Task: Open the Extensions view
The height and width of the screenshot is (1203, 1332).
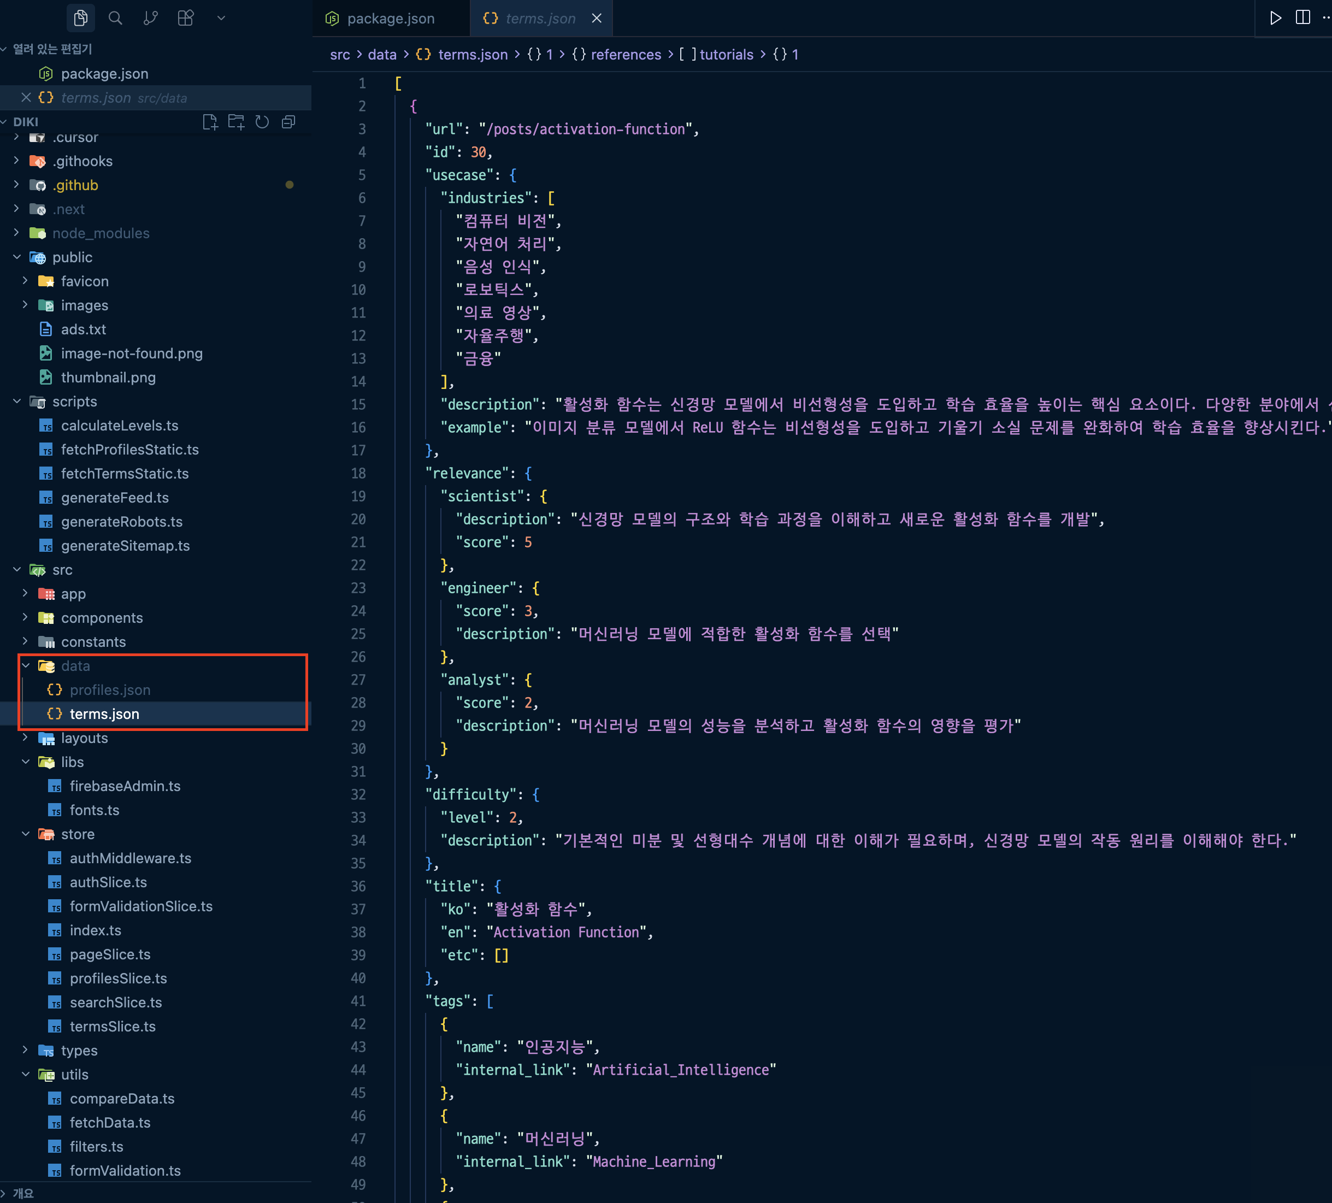Action: (x=185, y=18)
